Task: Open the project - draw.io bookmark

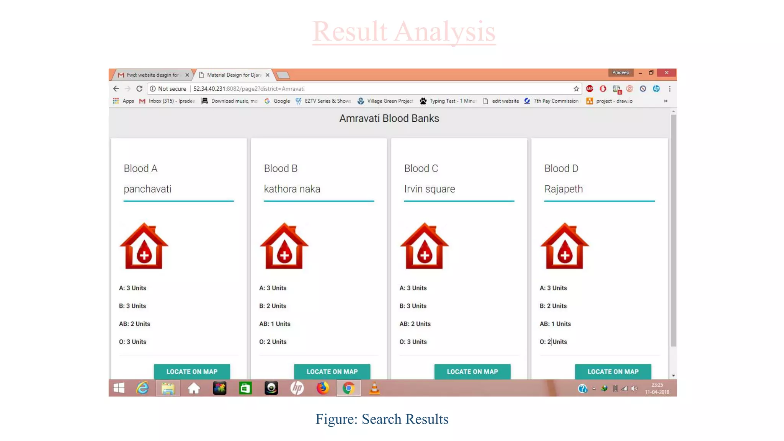Action: click(609, 101)
